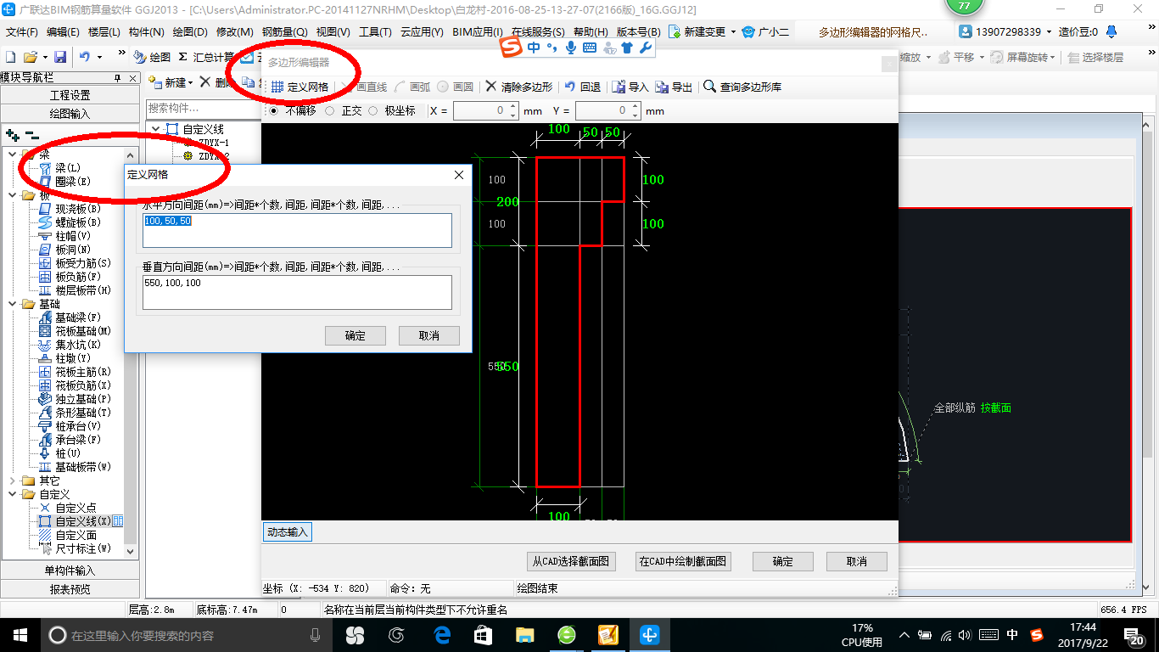Viewport: 1159px width, 652px height.
Task: Click the 绘图 drawing tool button
Action: point(152,57)
